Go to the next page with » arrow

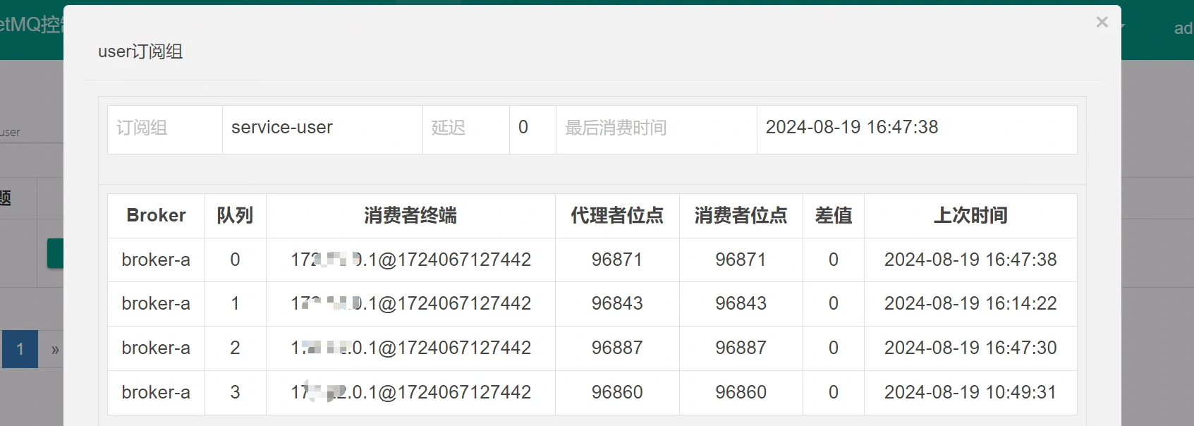[x=54, y=349]
